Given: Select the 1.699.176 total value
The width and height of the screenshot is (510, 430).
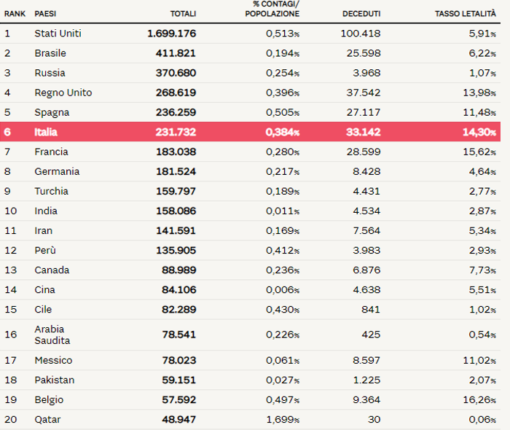Looking at the screenshot, I should pos(172,34).
